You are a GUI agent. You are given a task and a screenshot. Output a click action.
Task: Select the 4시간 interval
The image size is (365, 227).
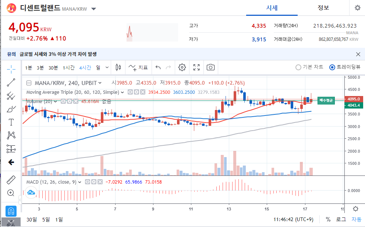85,68
